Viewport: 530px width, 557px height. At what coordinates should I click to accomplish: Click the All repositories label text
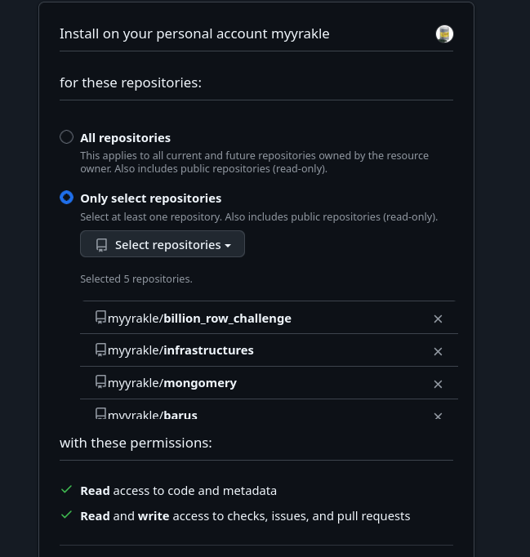coord(125,138)
